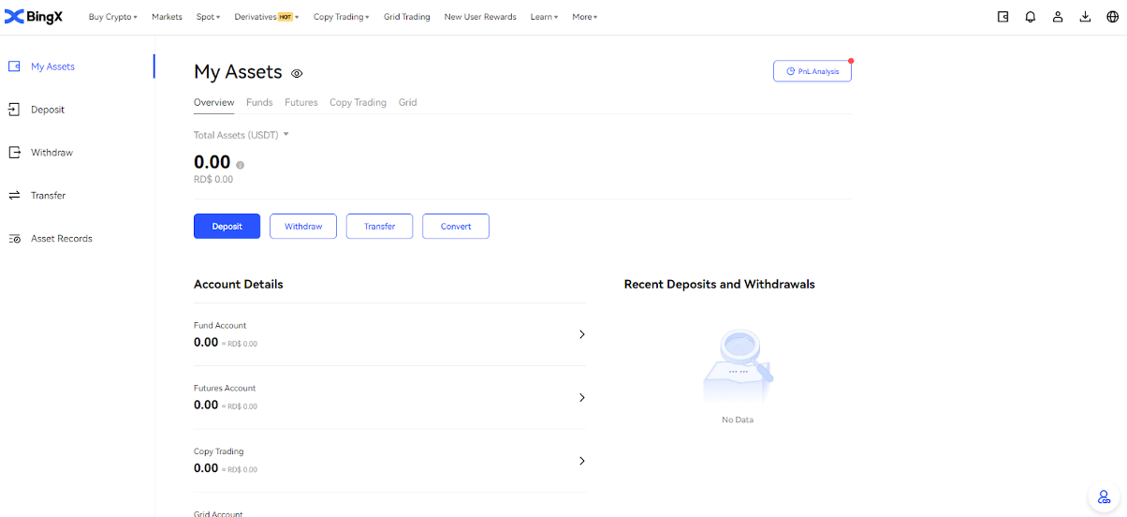This screenshot has width=1127, height=517.
Task: Switch to the Funds tab
Action: (x=259, y=102)
